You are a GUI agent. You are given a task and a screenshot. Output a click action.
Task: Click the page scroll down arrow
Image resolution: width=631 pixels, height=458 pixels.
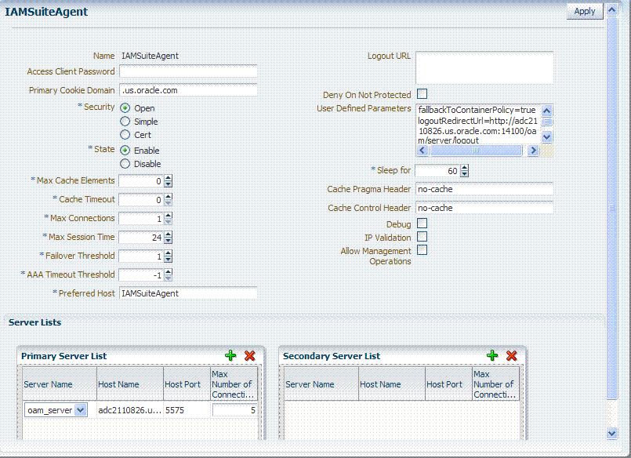[x=611, y=434]
